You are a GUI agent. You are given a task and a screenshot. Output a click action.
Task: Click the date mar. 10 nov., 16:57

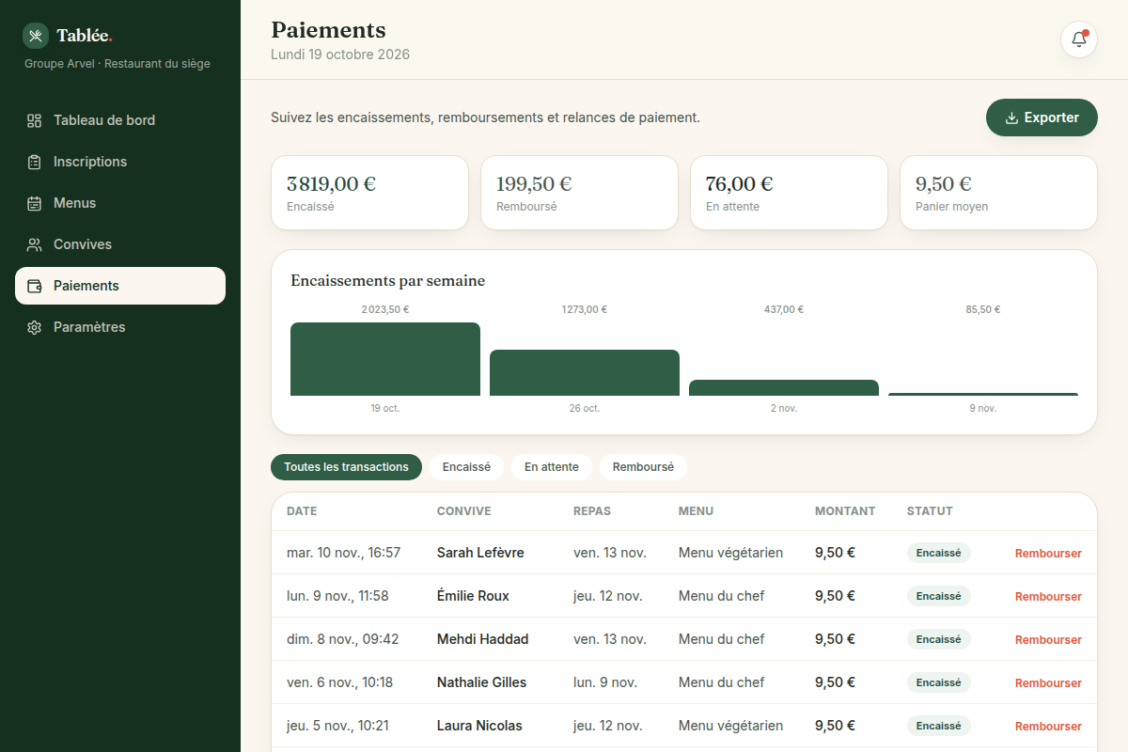343,553
